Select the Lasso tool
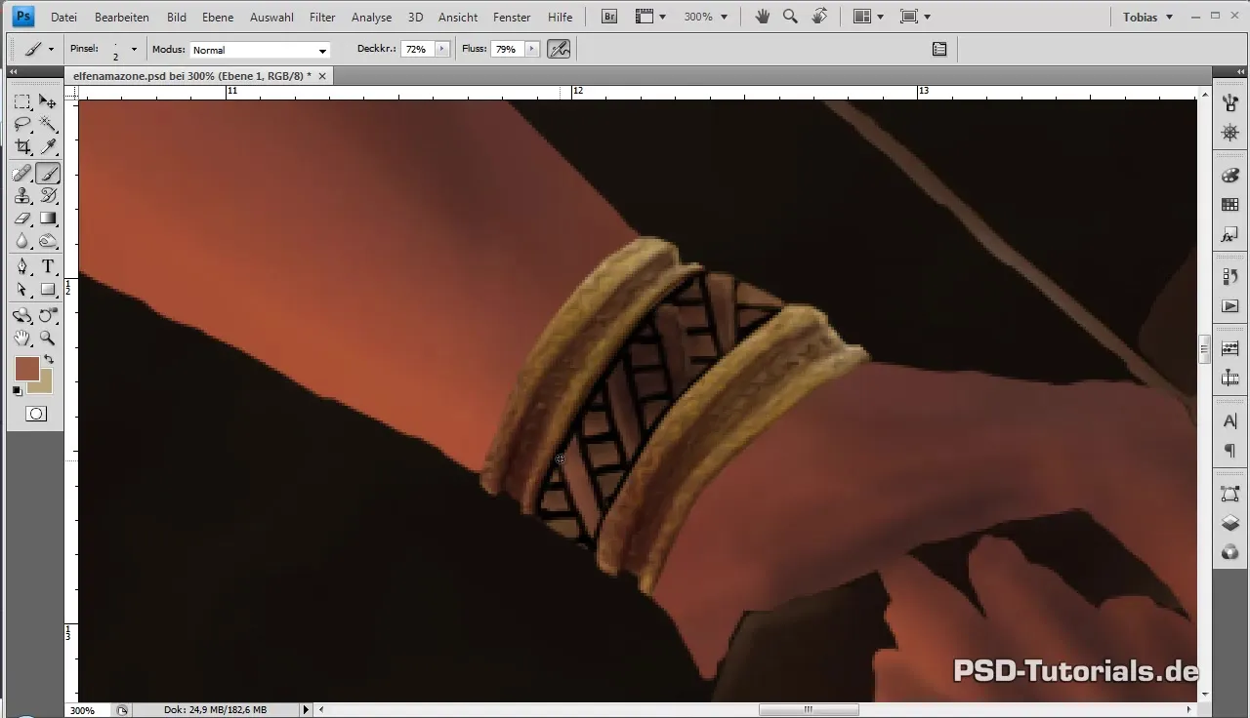Image resolution: width=1250 pixels, height=718 pixels. [x=22, y=124]
